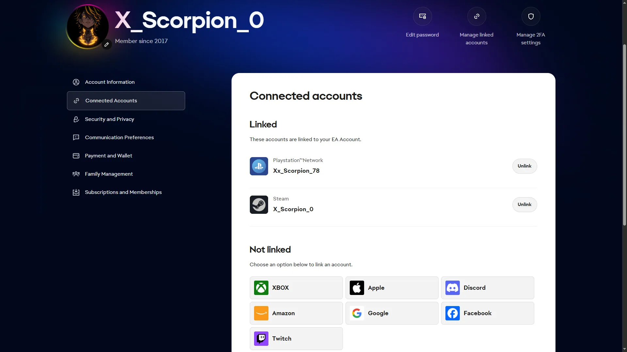Click the Edit password label
Viewport: 627px width, 352px height.
422,35
